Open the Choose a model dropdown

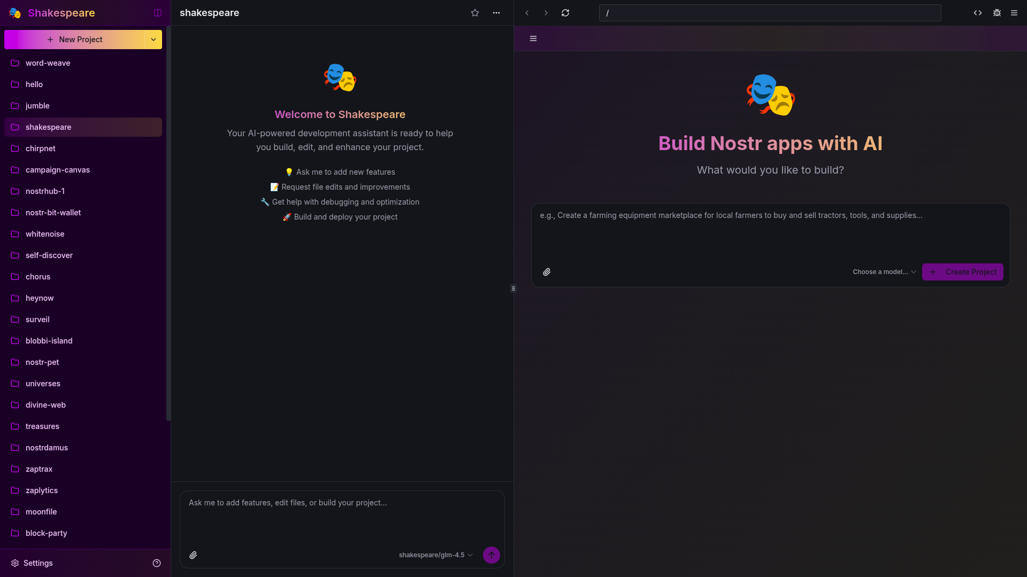click(x=884, y=272)
